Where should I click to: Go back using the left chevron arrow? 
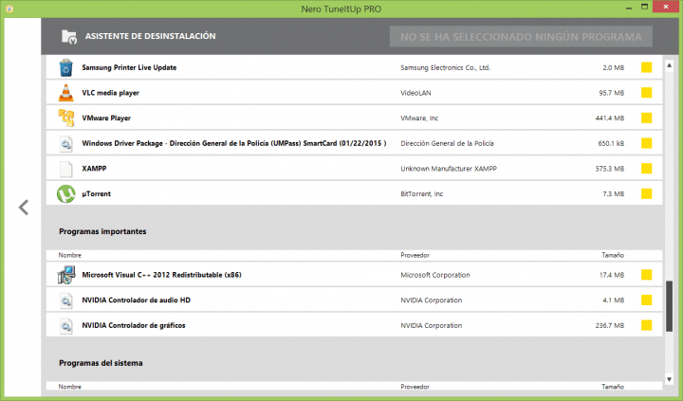(x=24, y=208)
